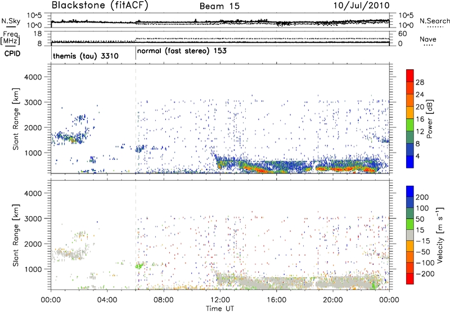Screen dimensions: 450x312
Task: Click the 'Freq. [MHz]' axis label
Action: [10, 38]
